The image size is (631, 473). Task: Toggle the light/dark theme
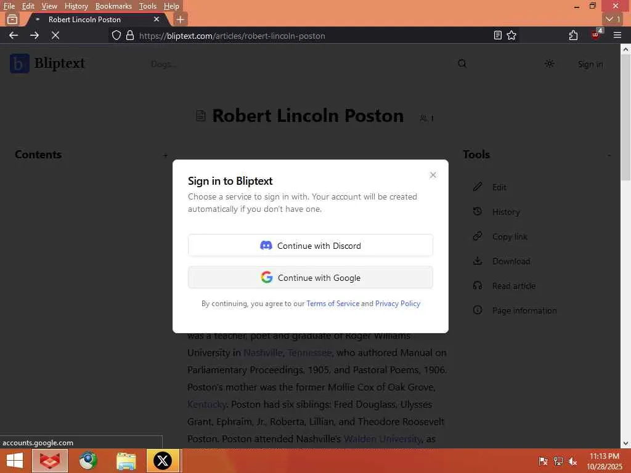click(549, 63)
